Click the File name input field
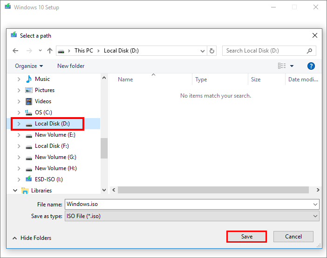 point(189,205)
